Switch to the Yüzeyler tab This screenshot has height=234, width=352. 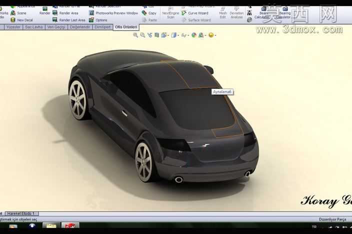click(13, 27)
